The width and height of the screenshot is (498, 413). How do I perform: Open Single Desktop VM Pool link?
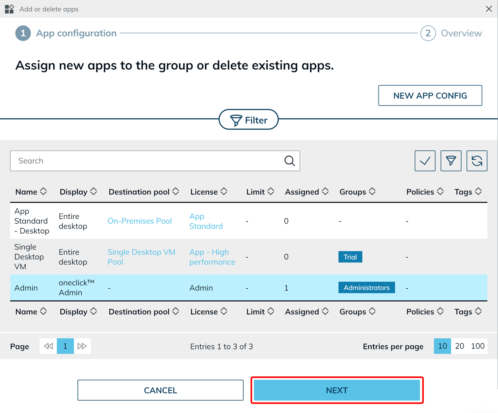141,257
